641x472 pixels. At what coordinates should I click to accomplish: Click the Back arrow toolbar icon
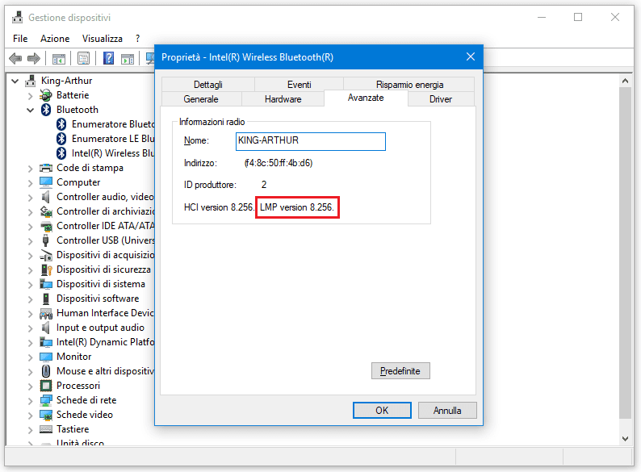pos(15,58)
